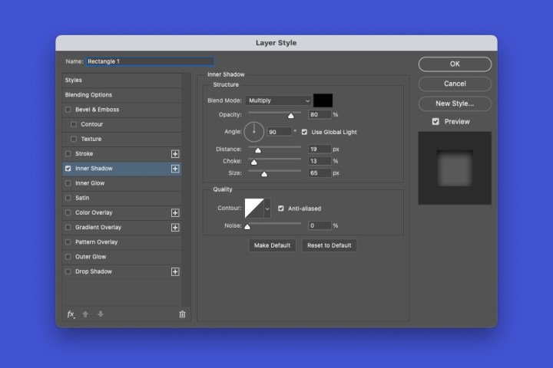Click the New Style... button
Viewport: 553px width, 368px height.
(x=455, y=103)
